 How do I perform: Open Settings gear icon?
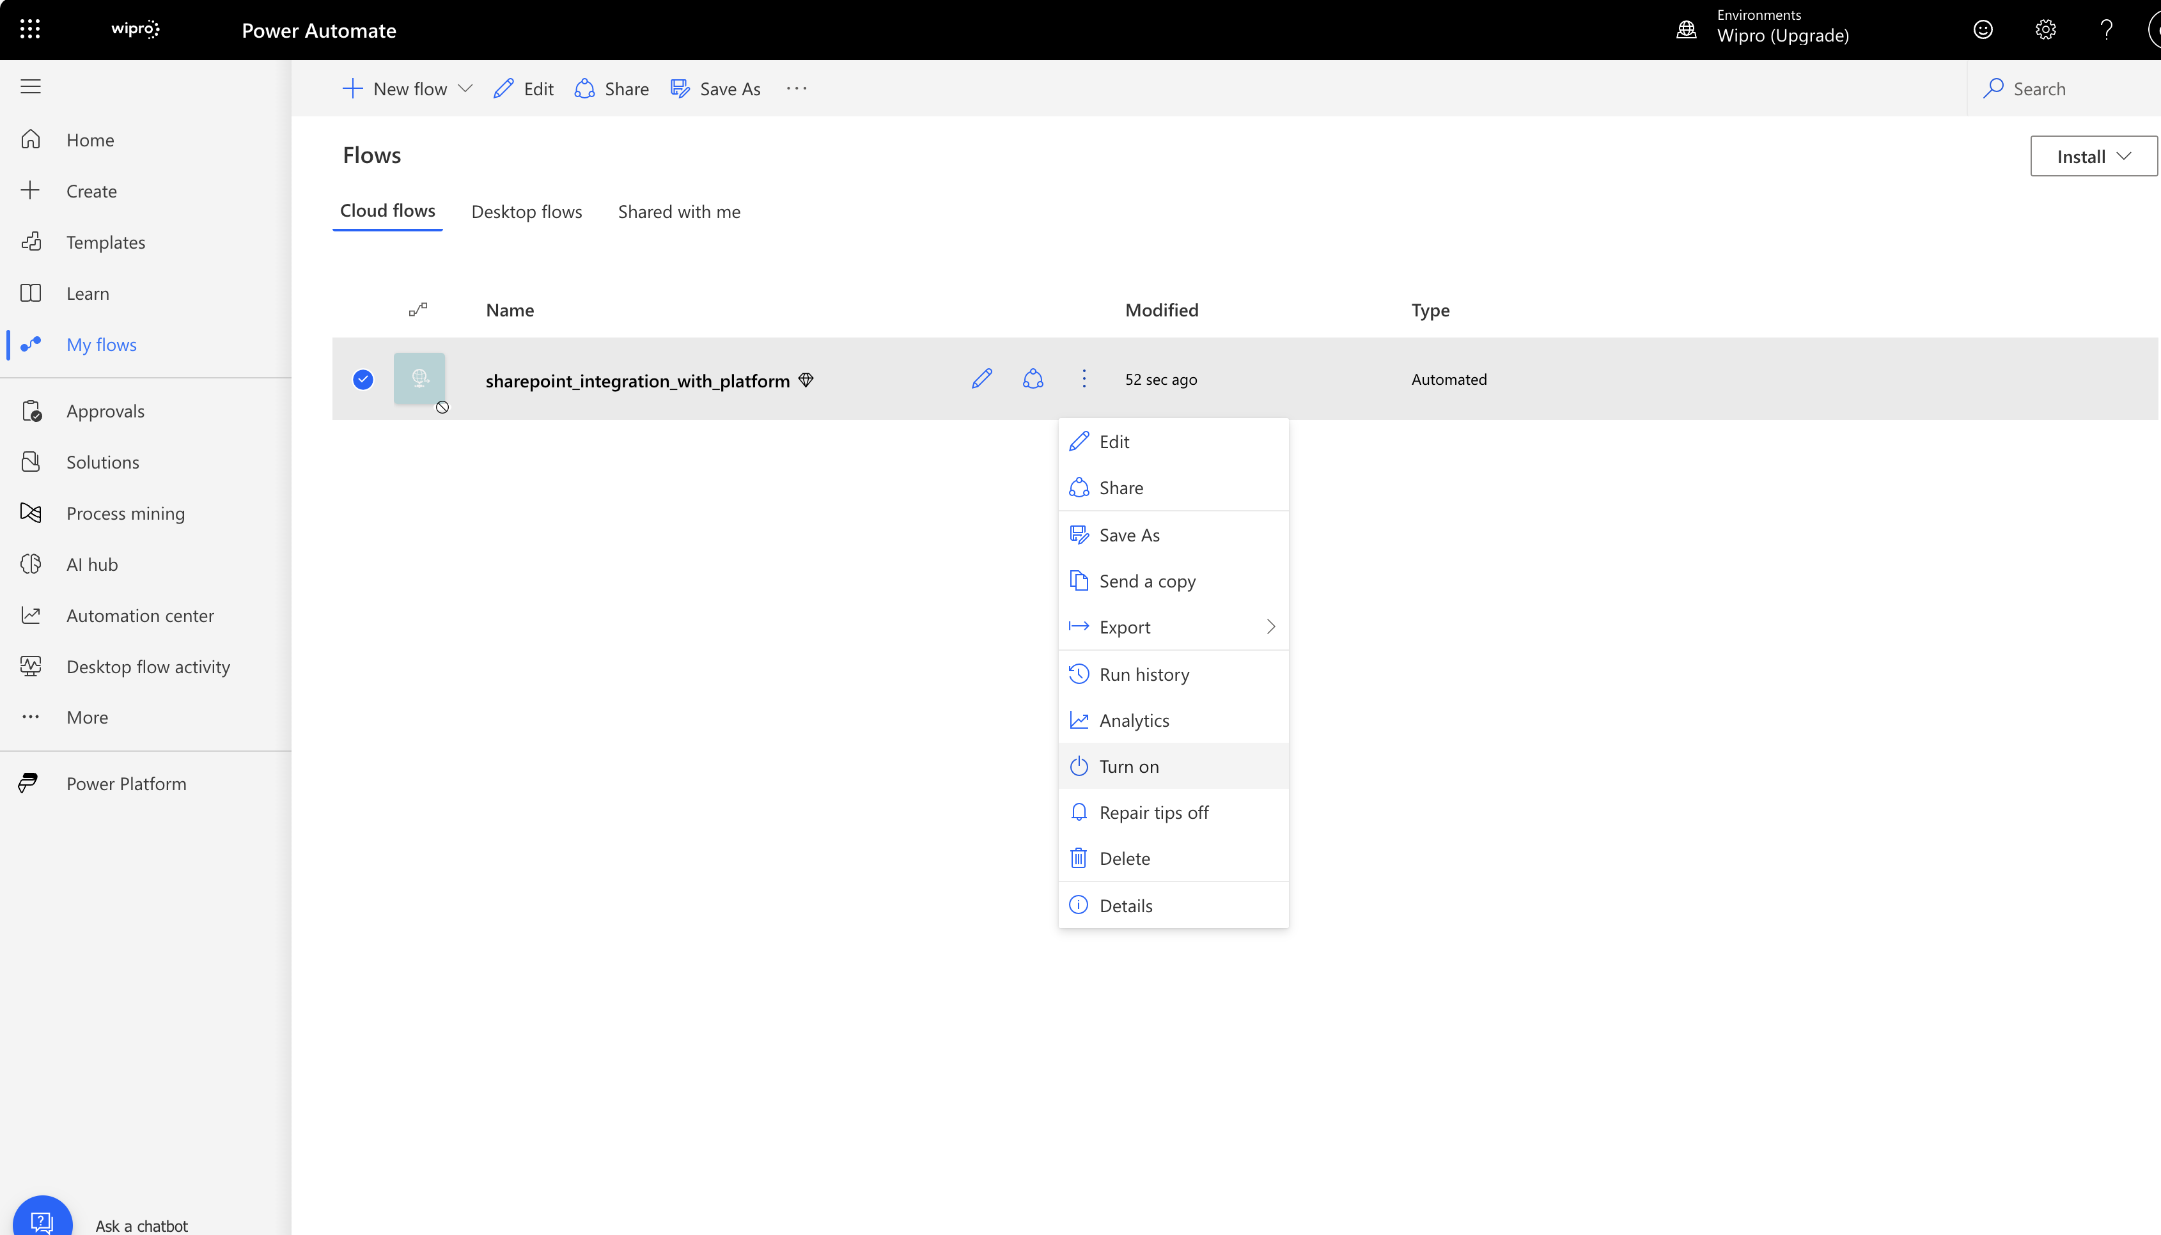[2046, 29]
